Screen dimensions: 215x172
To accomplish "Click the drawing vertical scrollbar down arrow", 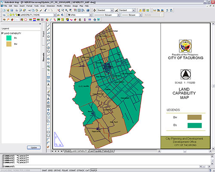I will (213, 148).
